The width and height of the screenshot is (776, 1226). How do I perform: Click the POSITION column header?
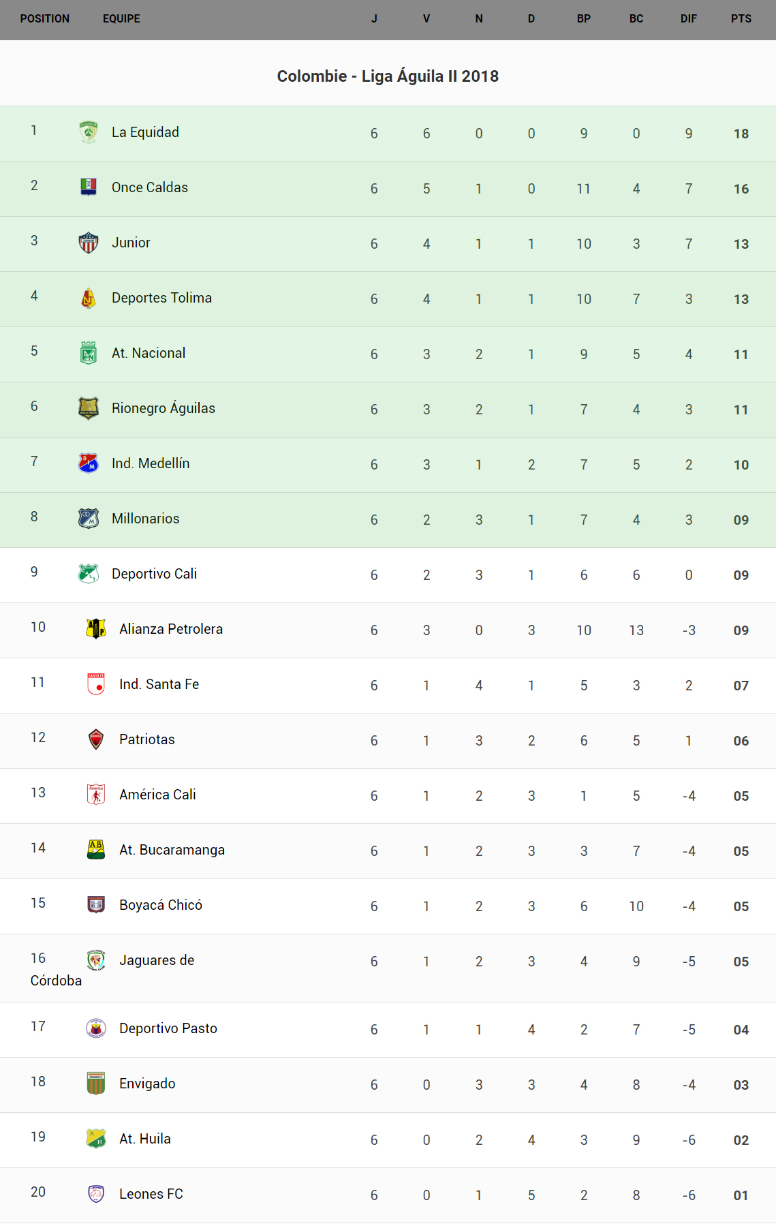45,19
